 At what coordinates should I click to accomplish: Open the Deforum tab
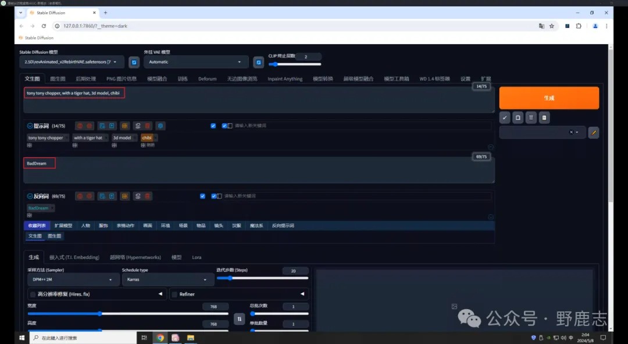coord(207,79)
